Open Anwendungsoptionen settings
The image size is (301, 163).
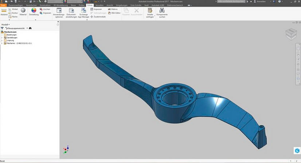[59, 12]
